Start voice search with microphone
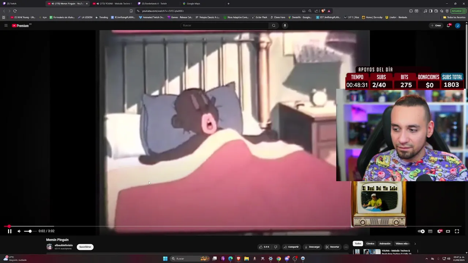The width and height of the screenshot is (468, 263). 285,26
